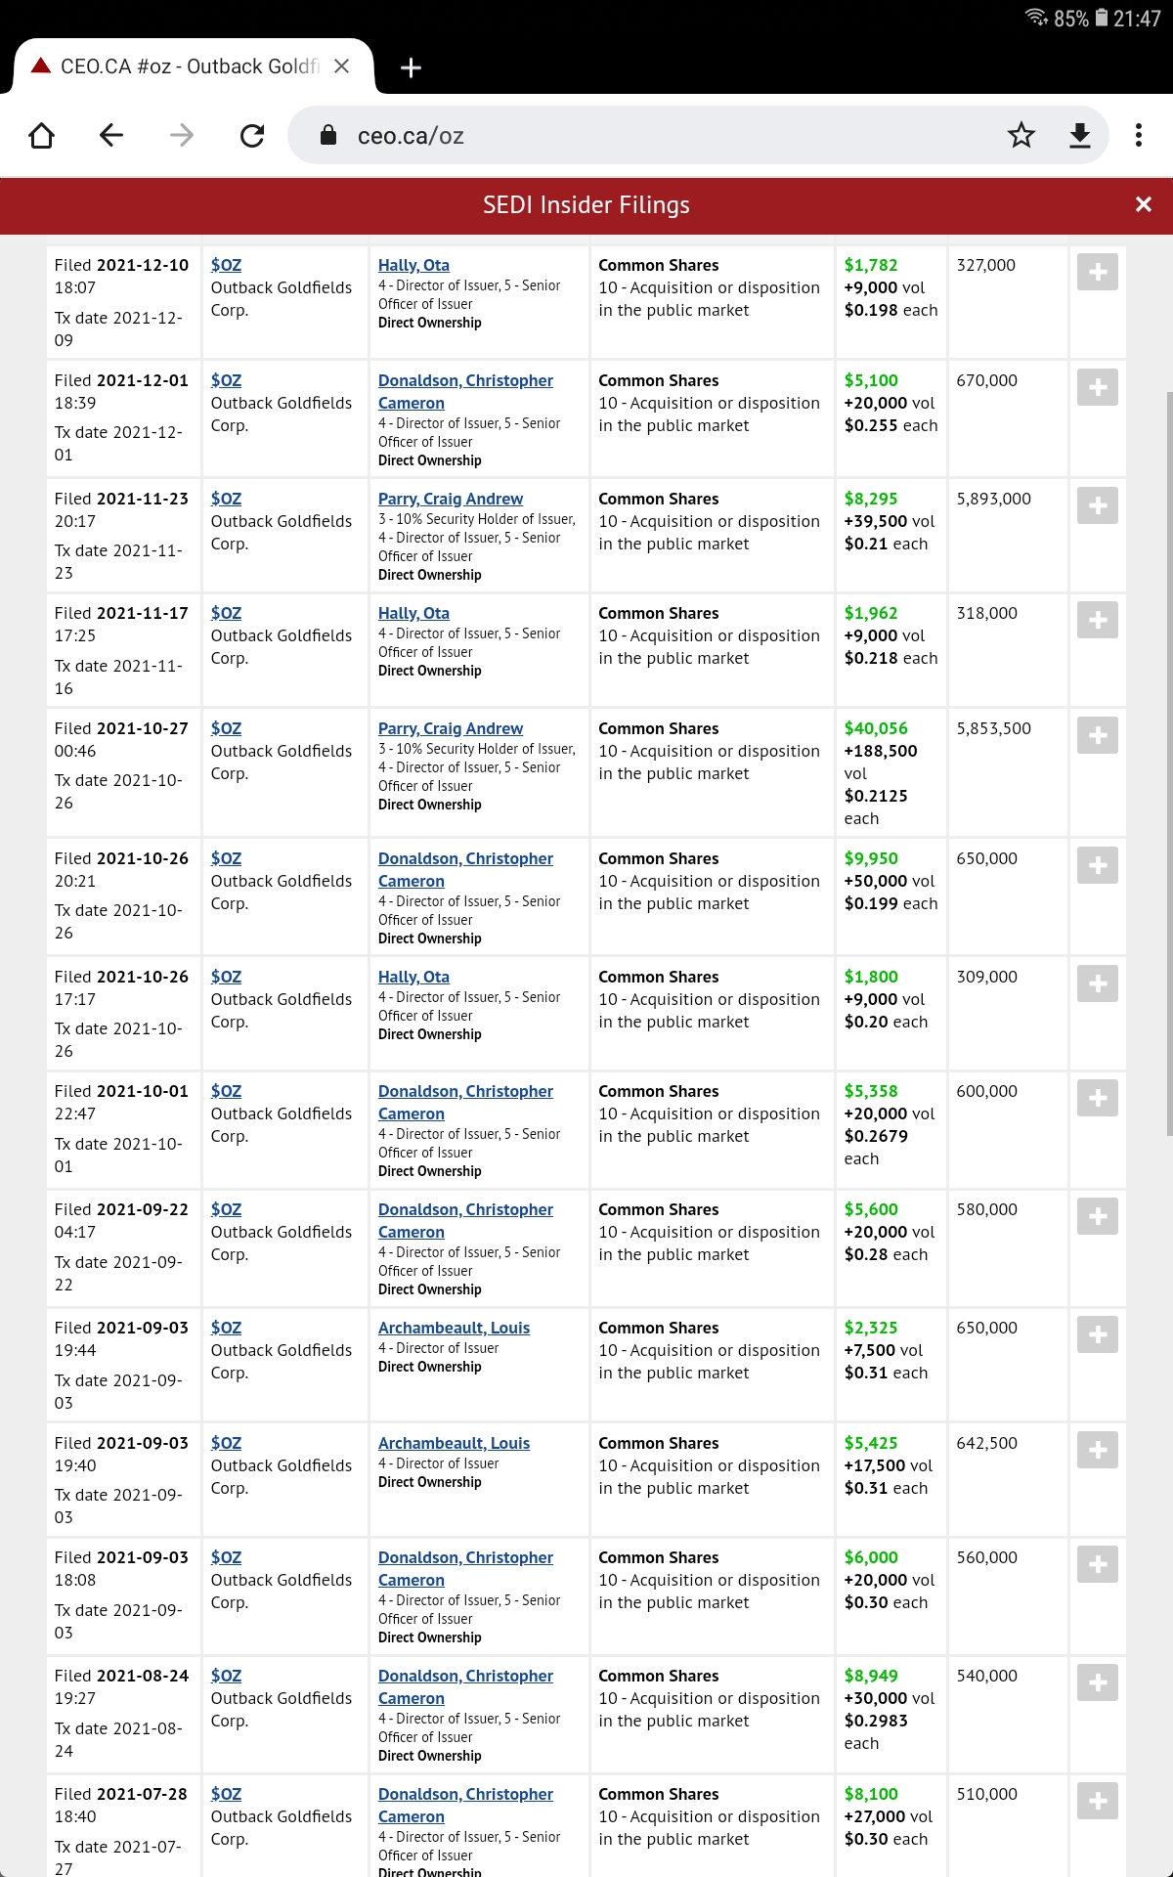The image size is (1173, 1877).
Task: Switch to the CEO.CA #oz tab
Action: [x=186, y=66]
